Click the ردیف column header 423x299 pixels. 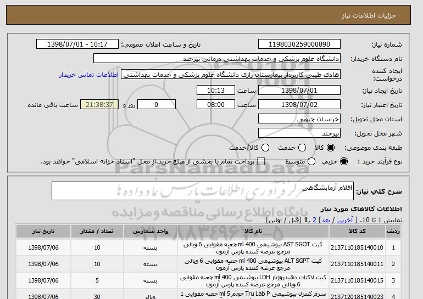point(393,232)
